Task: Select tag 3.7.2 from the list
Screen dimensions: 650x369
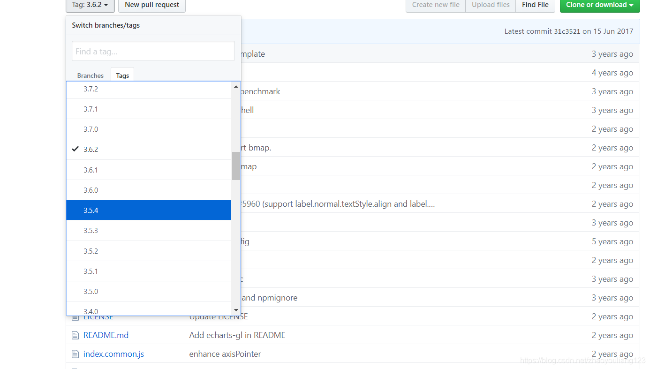Action: (149, 89)
